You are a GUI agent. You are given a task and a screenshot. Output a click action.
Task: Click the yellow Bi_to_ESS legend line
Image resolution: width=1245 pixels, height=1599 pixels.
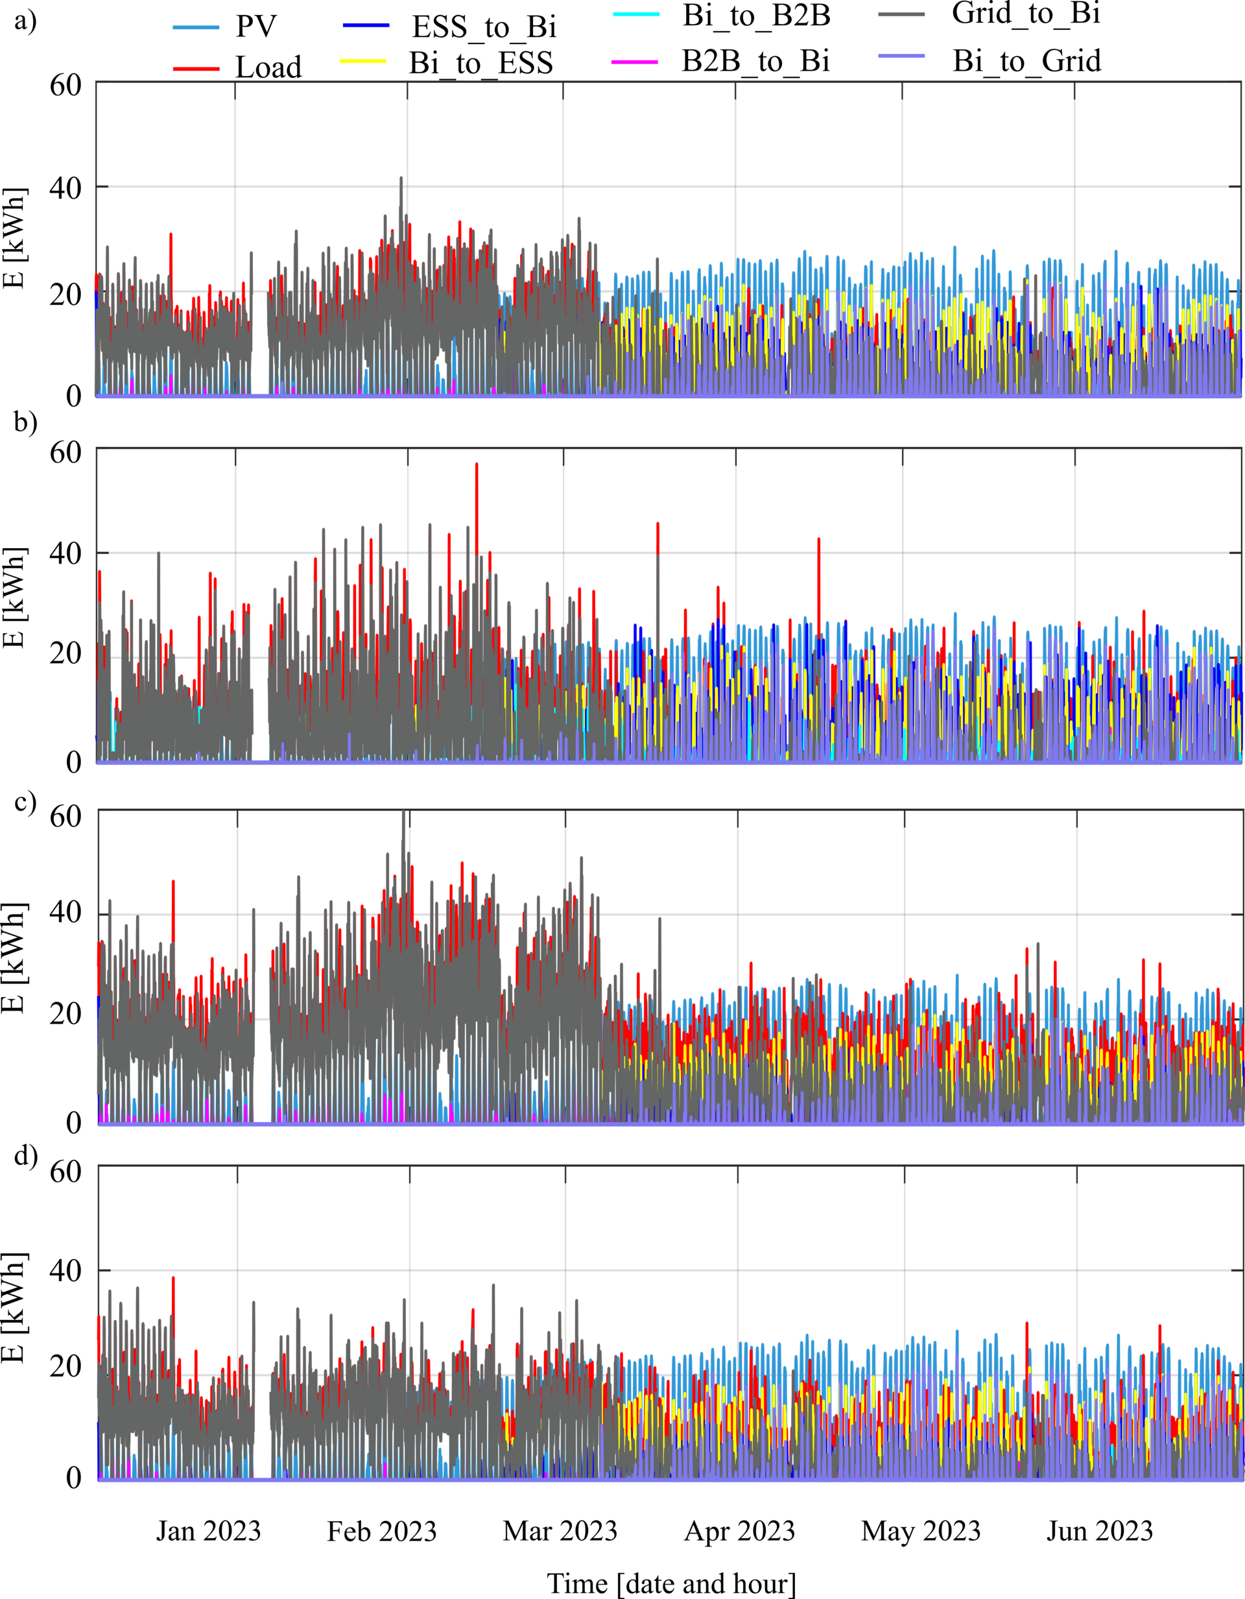point(363,62)
